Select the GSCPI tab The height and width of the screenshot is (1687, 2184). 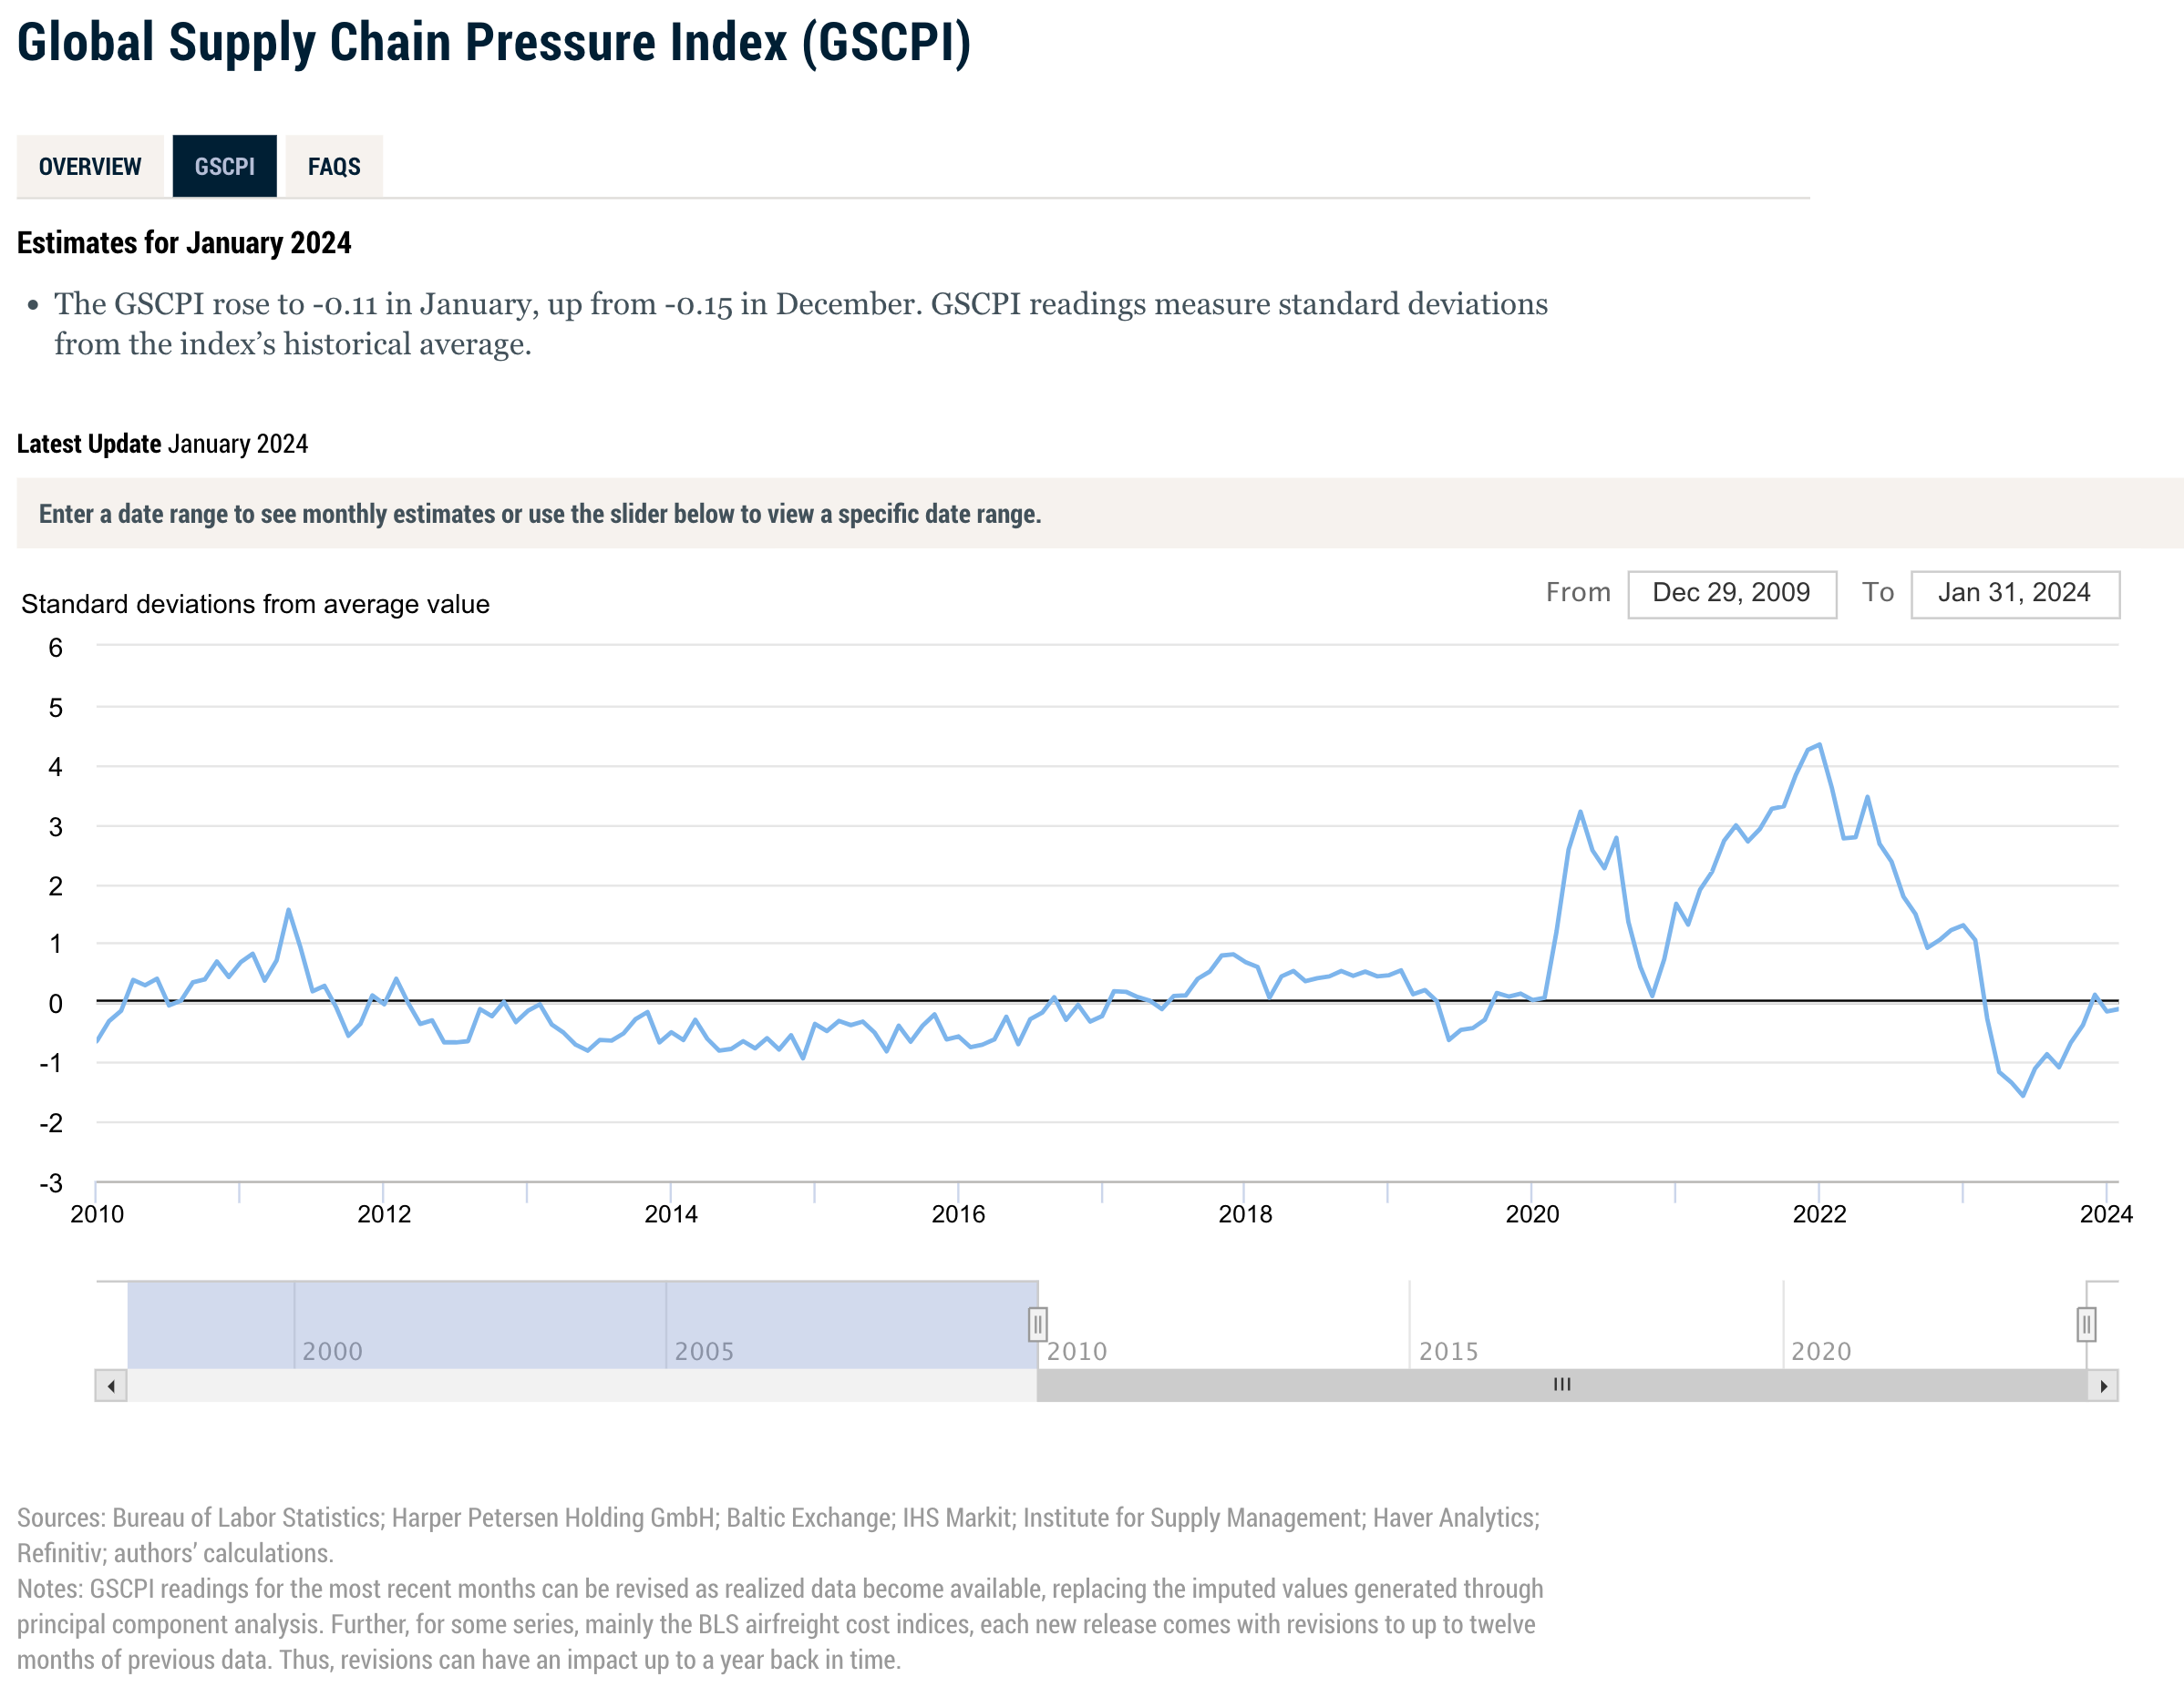(224, 166)
